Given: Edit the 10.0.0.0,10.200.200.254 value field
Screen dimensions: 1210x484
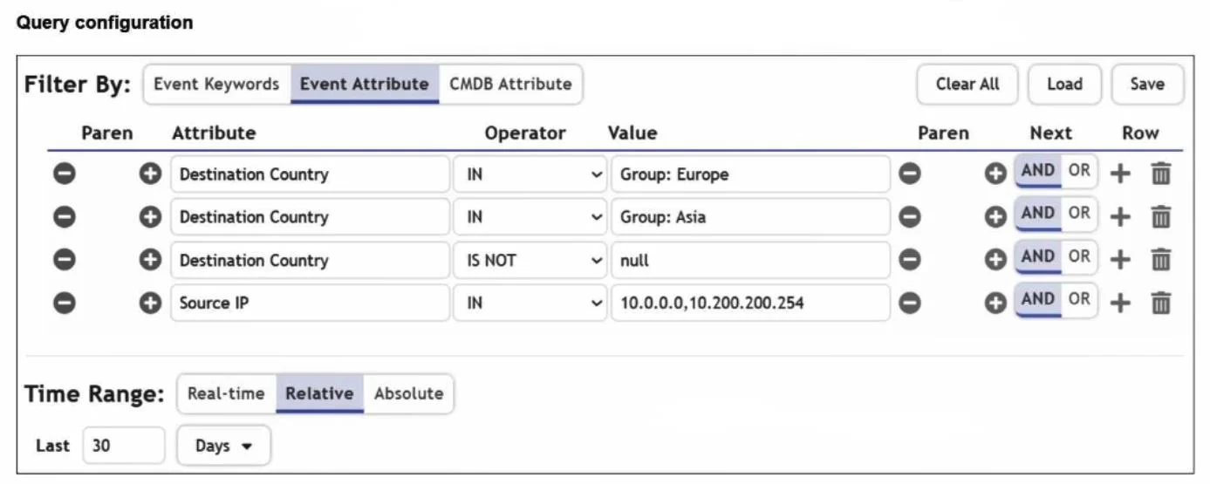Looking at the screenshot, I should 750,303.
